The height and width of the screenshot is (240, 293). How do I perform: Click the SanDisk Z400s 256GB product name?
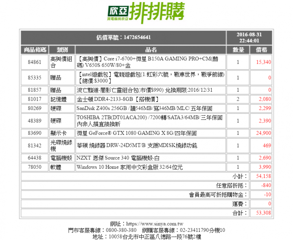point(144,108)
